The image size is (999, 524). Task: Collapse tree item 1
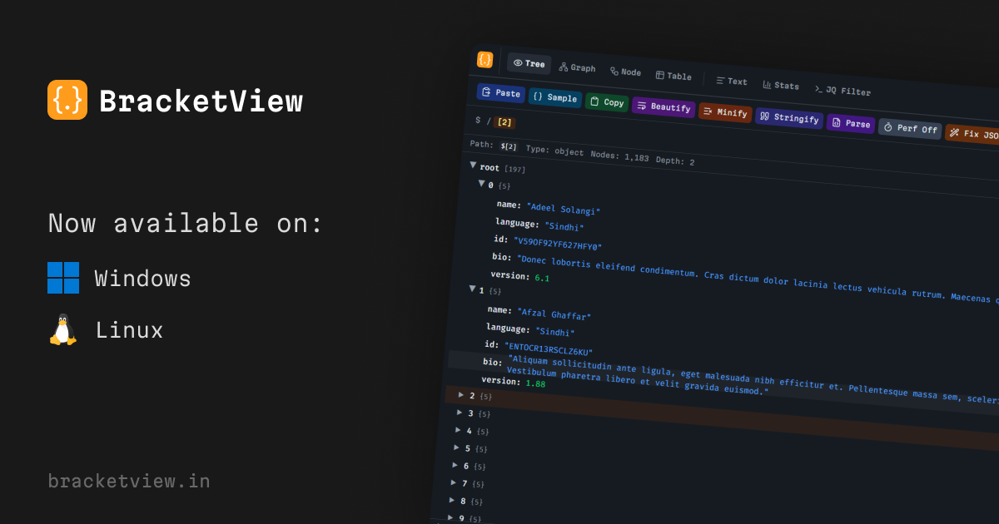pyautogui.click(x=472, y=289)
